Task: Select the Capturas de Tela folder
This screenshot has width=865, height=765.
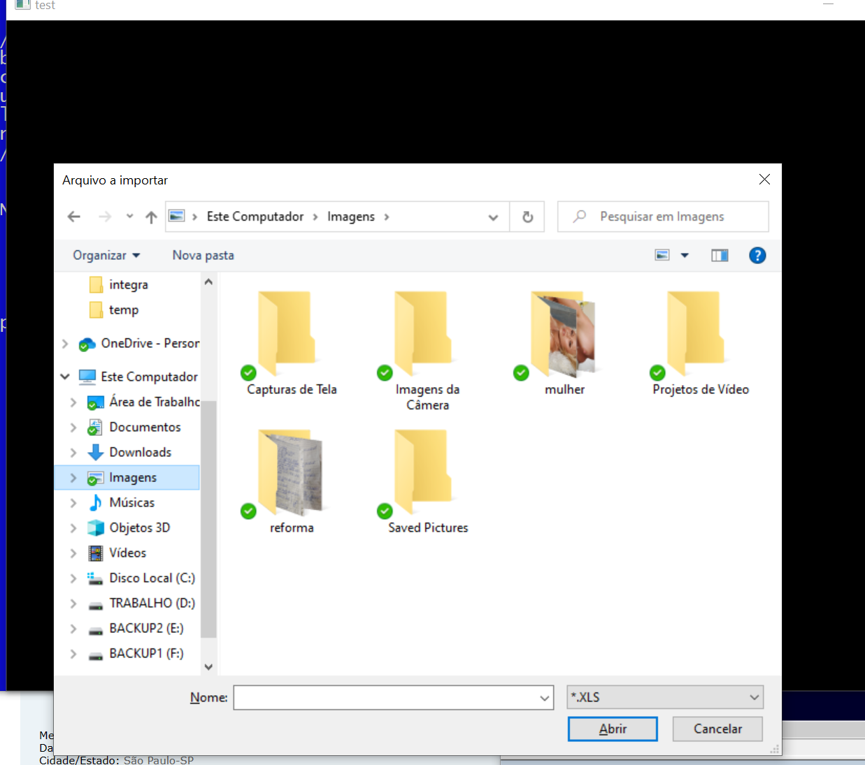Action: tap(292, 344)
